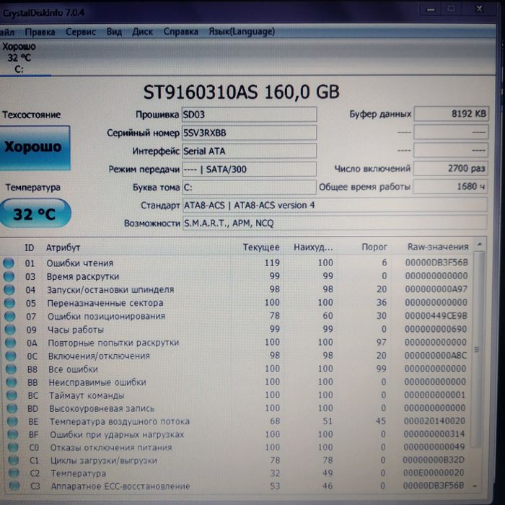Minimize the CrystalDiskInfo window
Image resolution: width=505 pixels, height=505 pixels.
point(431,9)
